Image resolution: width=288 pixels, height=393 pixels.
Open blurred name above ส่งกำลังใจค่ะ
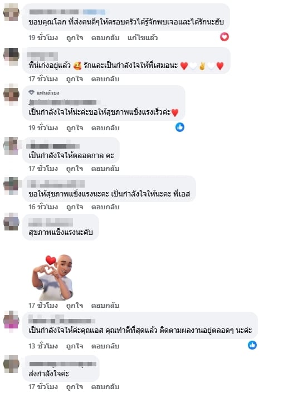pos(63,364)
